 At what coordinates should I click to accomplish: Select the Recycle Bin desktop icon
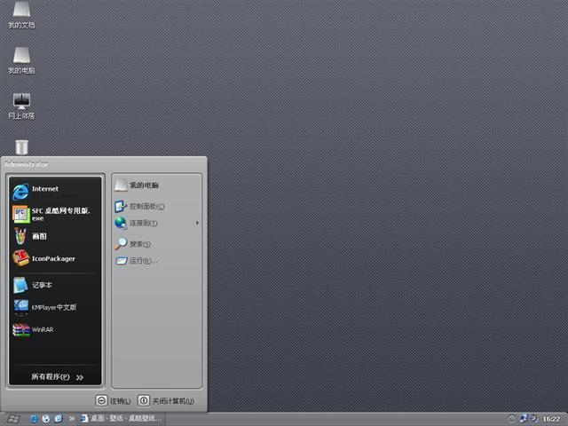[x=21, y=147]
